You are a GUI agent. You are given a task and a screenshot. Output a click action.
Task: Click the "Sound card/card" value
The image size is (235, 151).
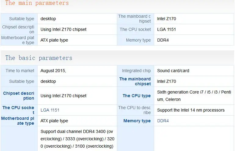tap(173, 71)
